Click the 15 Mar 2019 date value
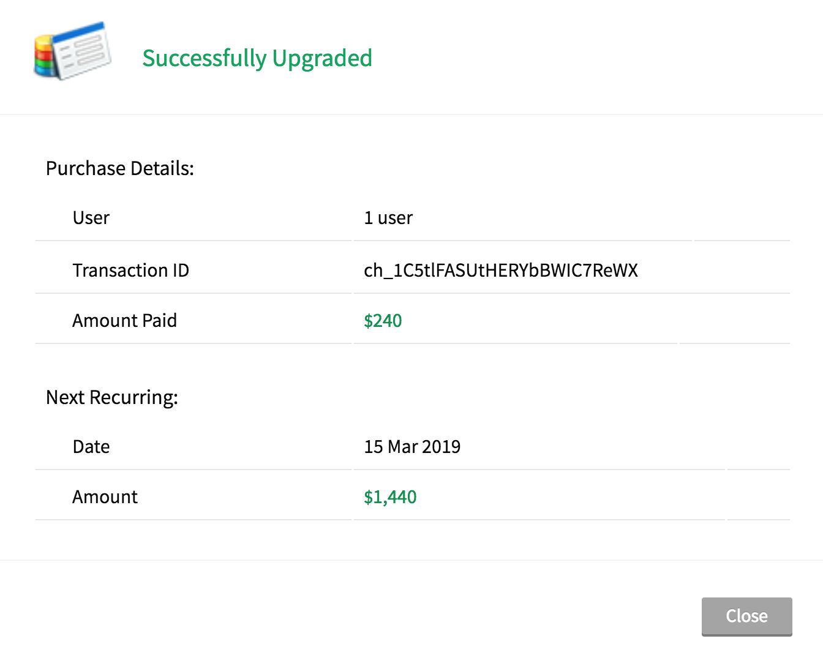 click(x=412, y=447)
